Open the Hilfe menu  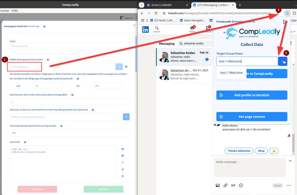(x=15, y=10)
